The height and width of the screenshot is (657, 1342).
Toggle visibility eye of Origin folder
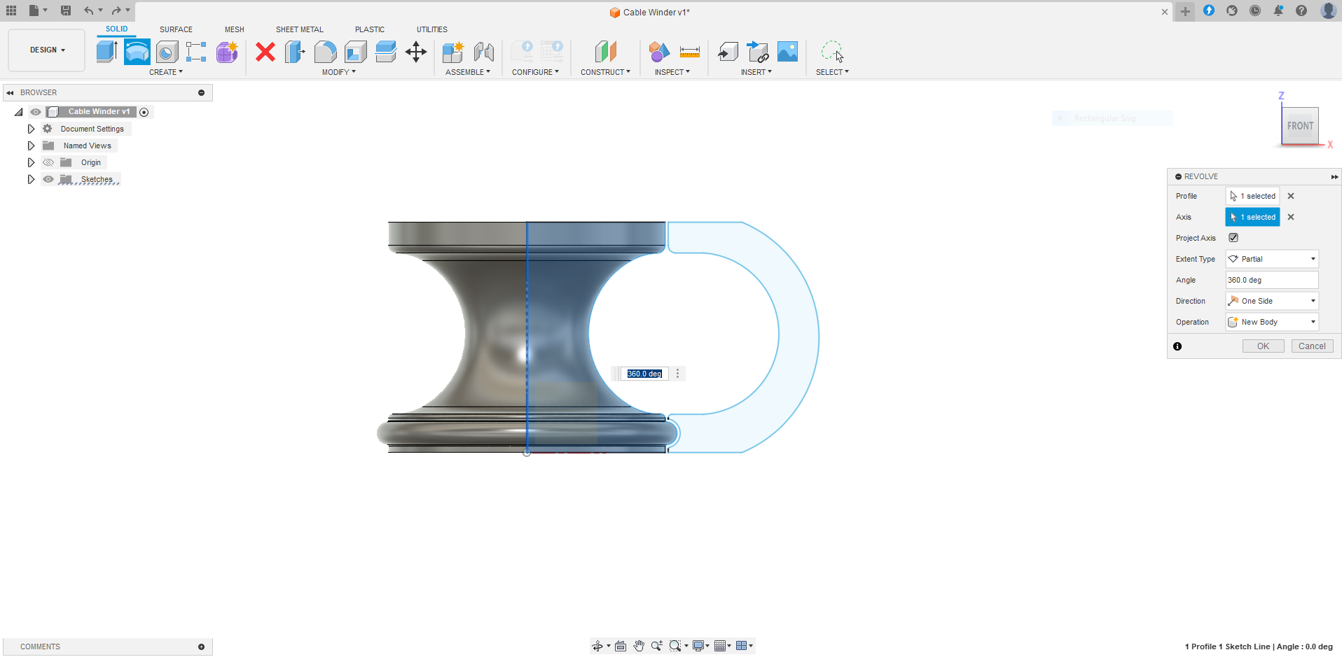pos(48,162)
